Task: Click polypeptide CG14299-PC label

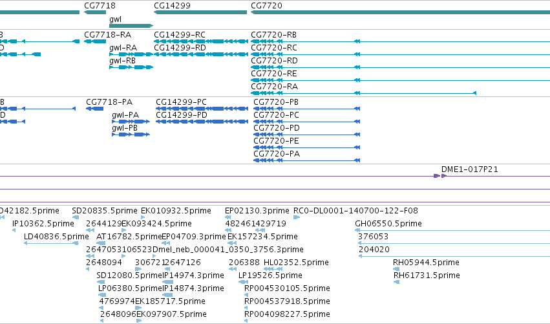Action: click(x=182, y=102)
